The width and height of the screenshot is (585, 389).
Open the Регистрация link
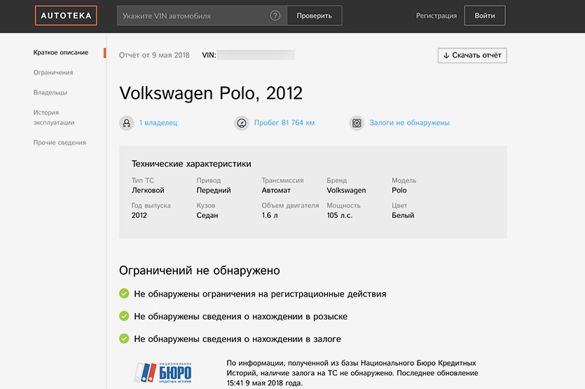tap(436, 15)
